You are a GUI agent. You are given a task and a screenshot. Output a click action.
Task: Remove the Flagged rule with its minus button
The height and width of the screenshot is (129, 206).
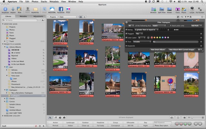click(x=201, y=34)
